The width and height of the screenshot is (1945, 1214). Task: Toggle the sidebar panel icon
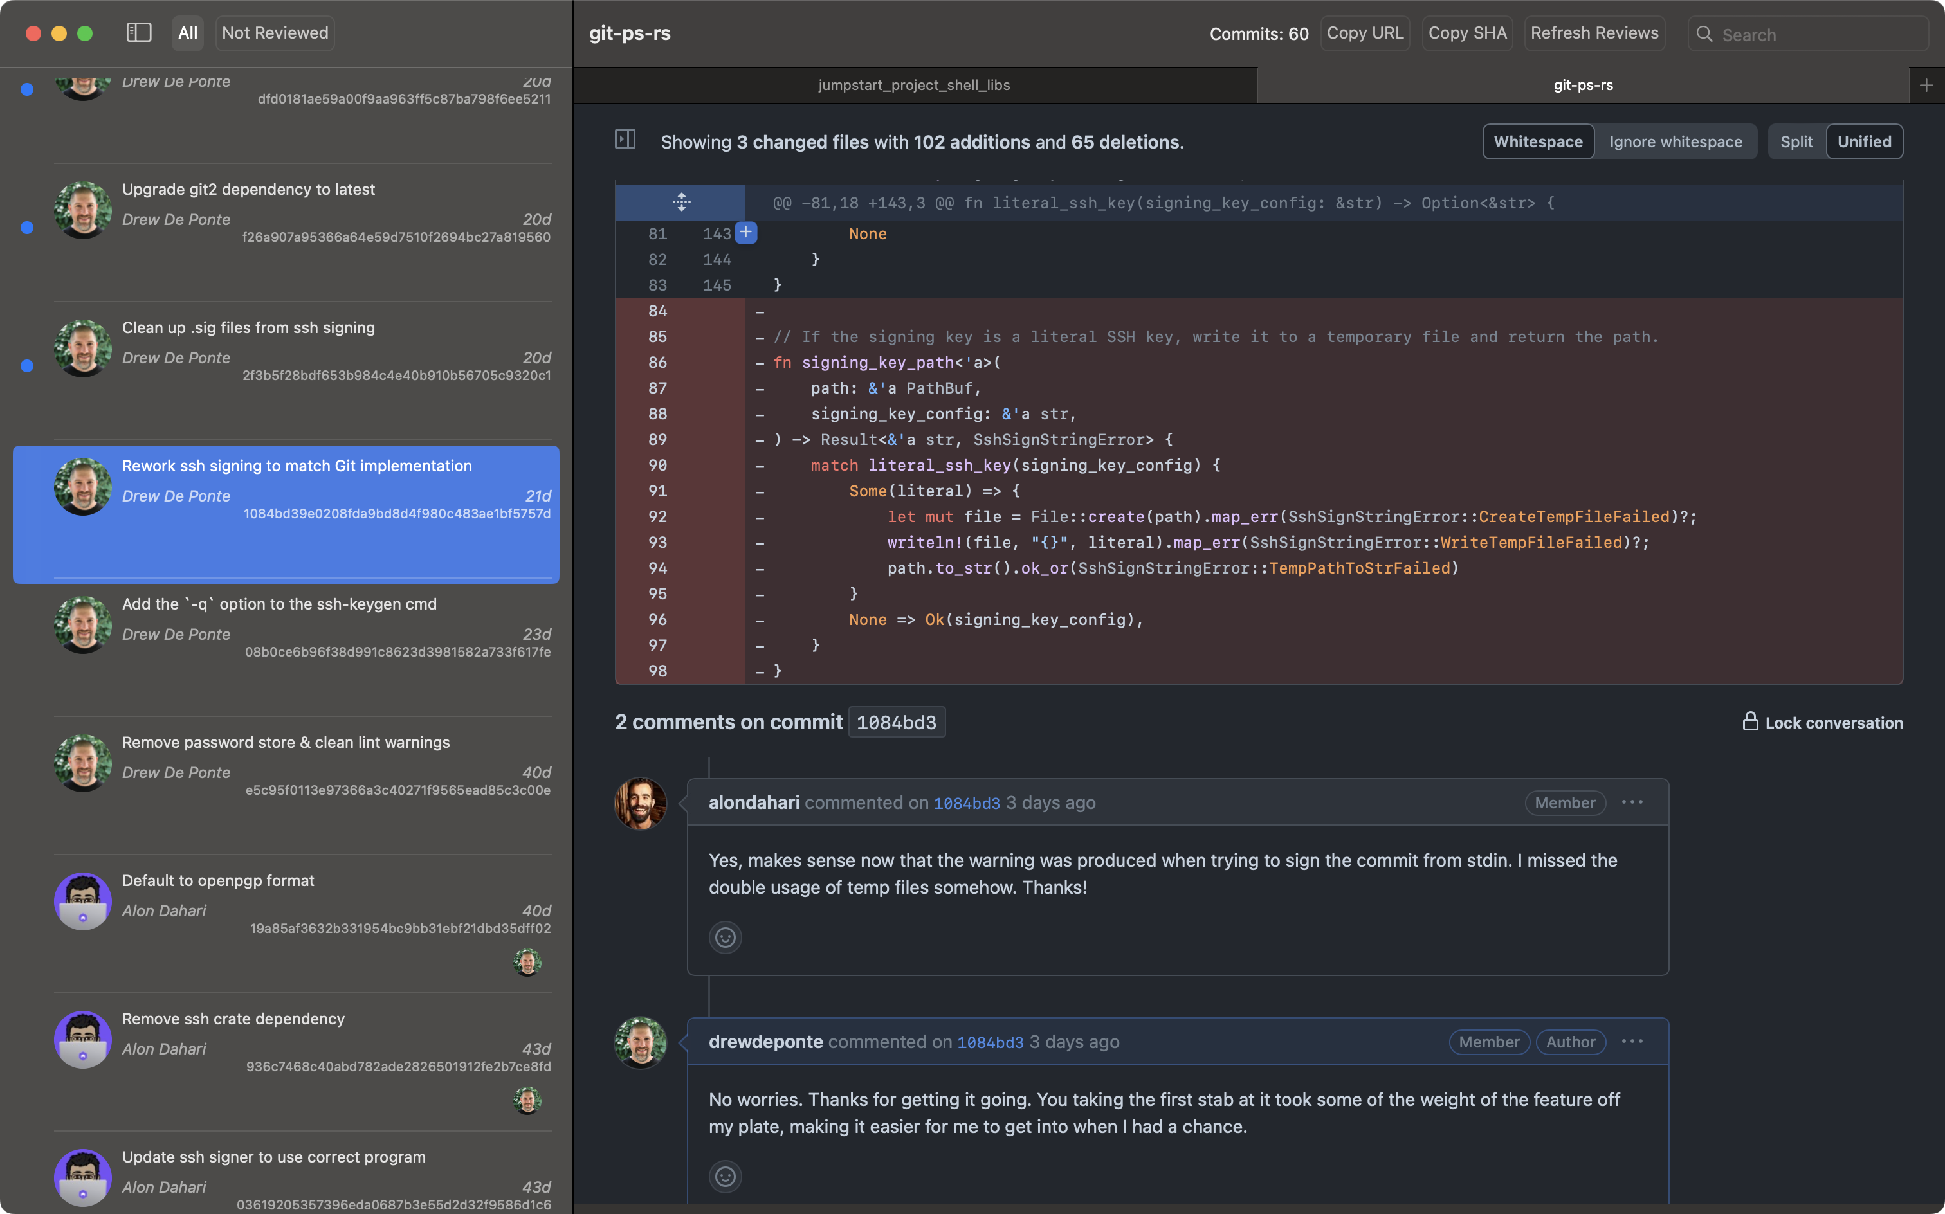point(139,33)
